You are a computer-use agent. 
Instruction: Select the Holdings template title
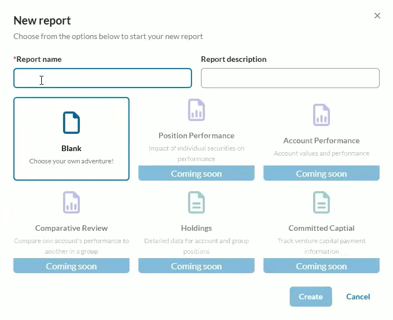196,228
